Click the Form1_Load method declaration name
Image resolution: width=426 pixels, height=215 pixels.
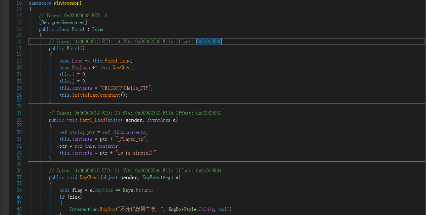point(92,120)
